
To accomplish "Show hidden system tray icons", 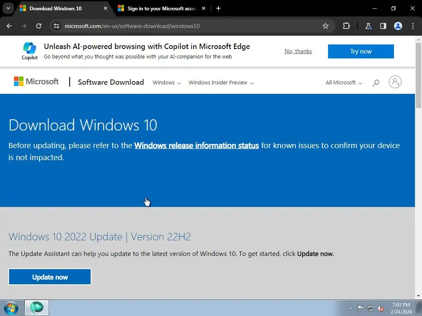I will 350,308.
